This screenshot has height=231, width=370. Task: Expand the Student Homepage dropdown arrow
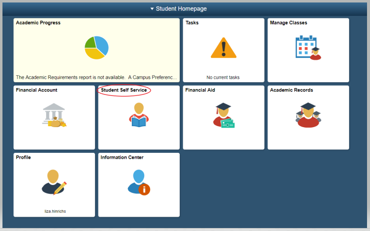(x=152, y=9)
